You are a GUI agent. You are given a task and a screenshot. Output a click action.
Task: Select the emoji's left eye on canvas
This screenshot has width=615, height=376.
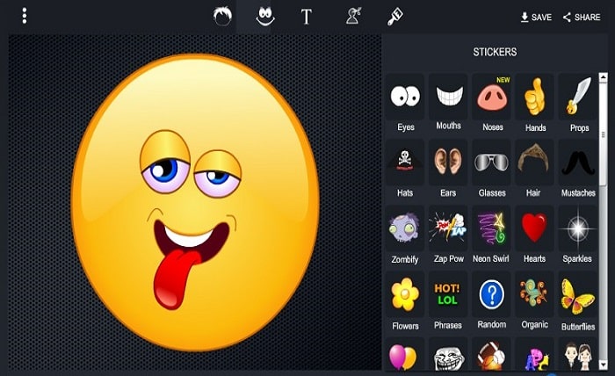point(165,163)
